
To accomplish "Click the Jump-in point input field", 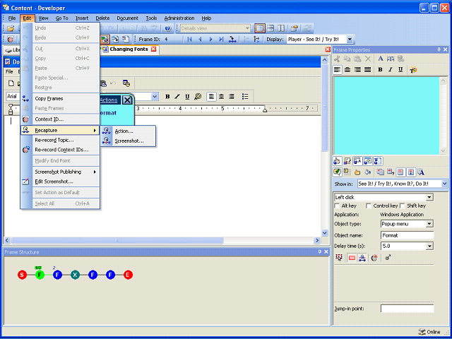I will pos(407,309).
